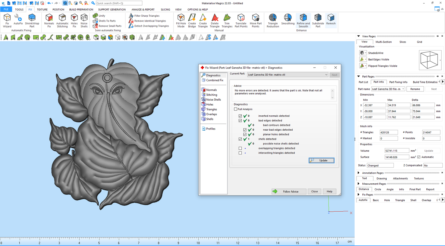Select Filter Sharp Triangles
This screenshot has height=246, width=445.
point(144,16)
